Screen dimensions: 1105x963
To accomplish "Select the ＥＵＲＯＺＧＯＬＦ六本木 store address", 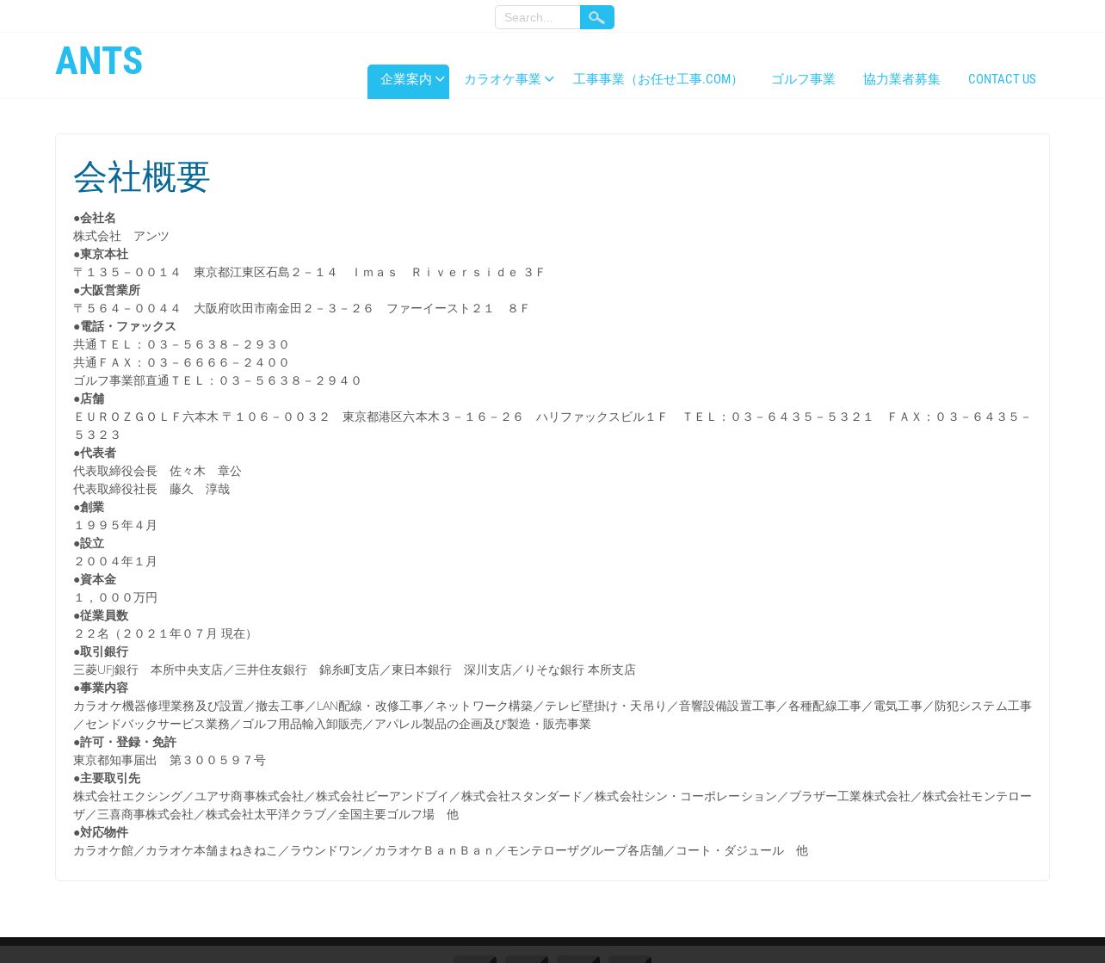I will click(552, 425).
